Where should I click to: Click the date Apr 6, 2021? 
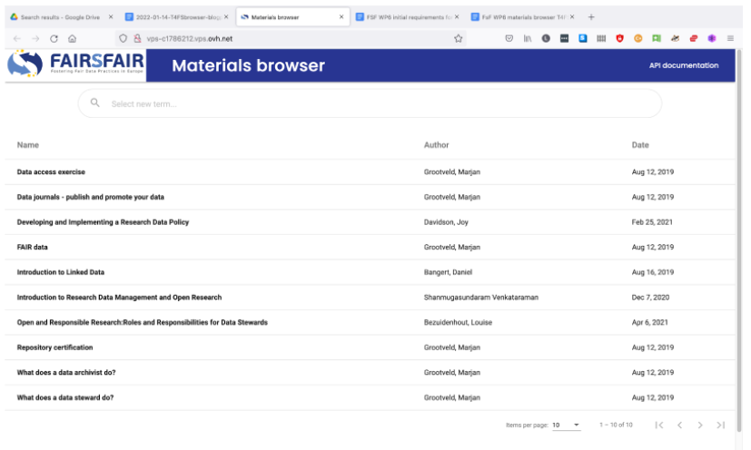(649, 322)
